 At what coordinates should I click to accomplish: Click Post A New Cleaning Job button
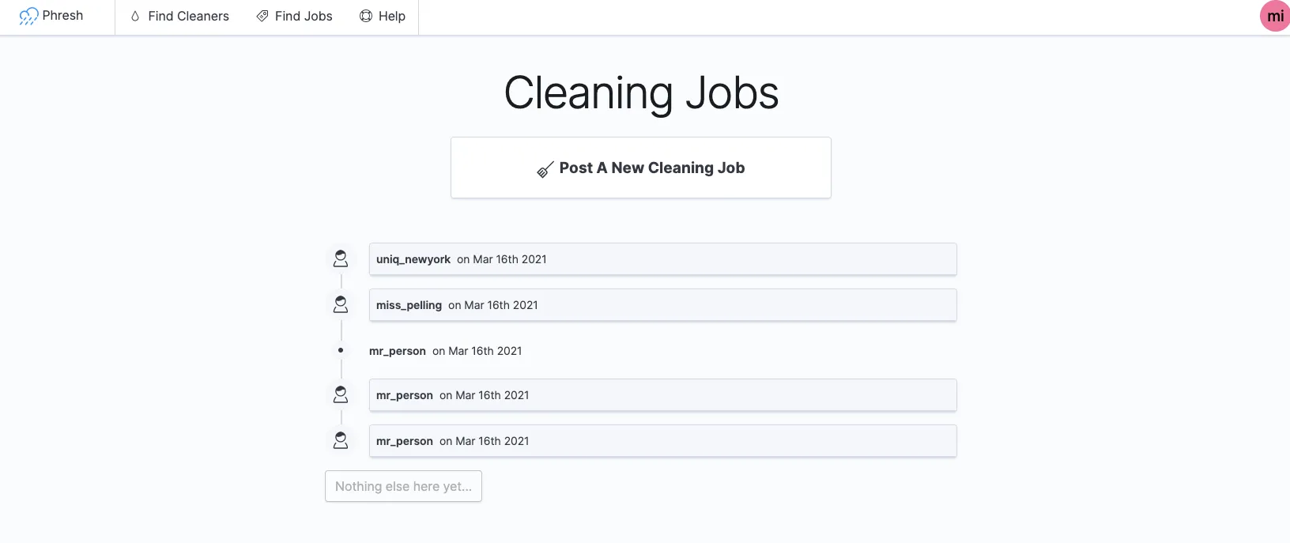point(641,168)
